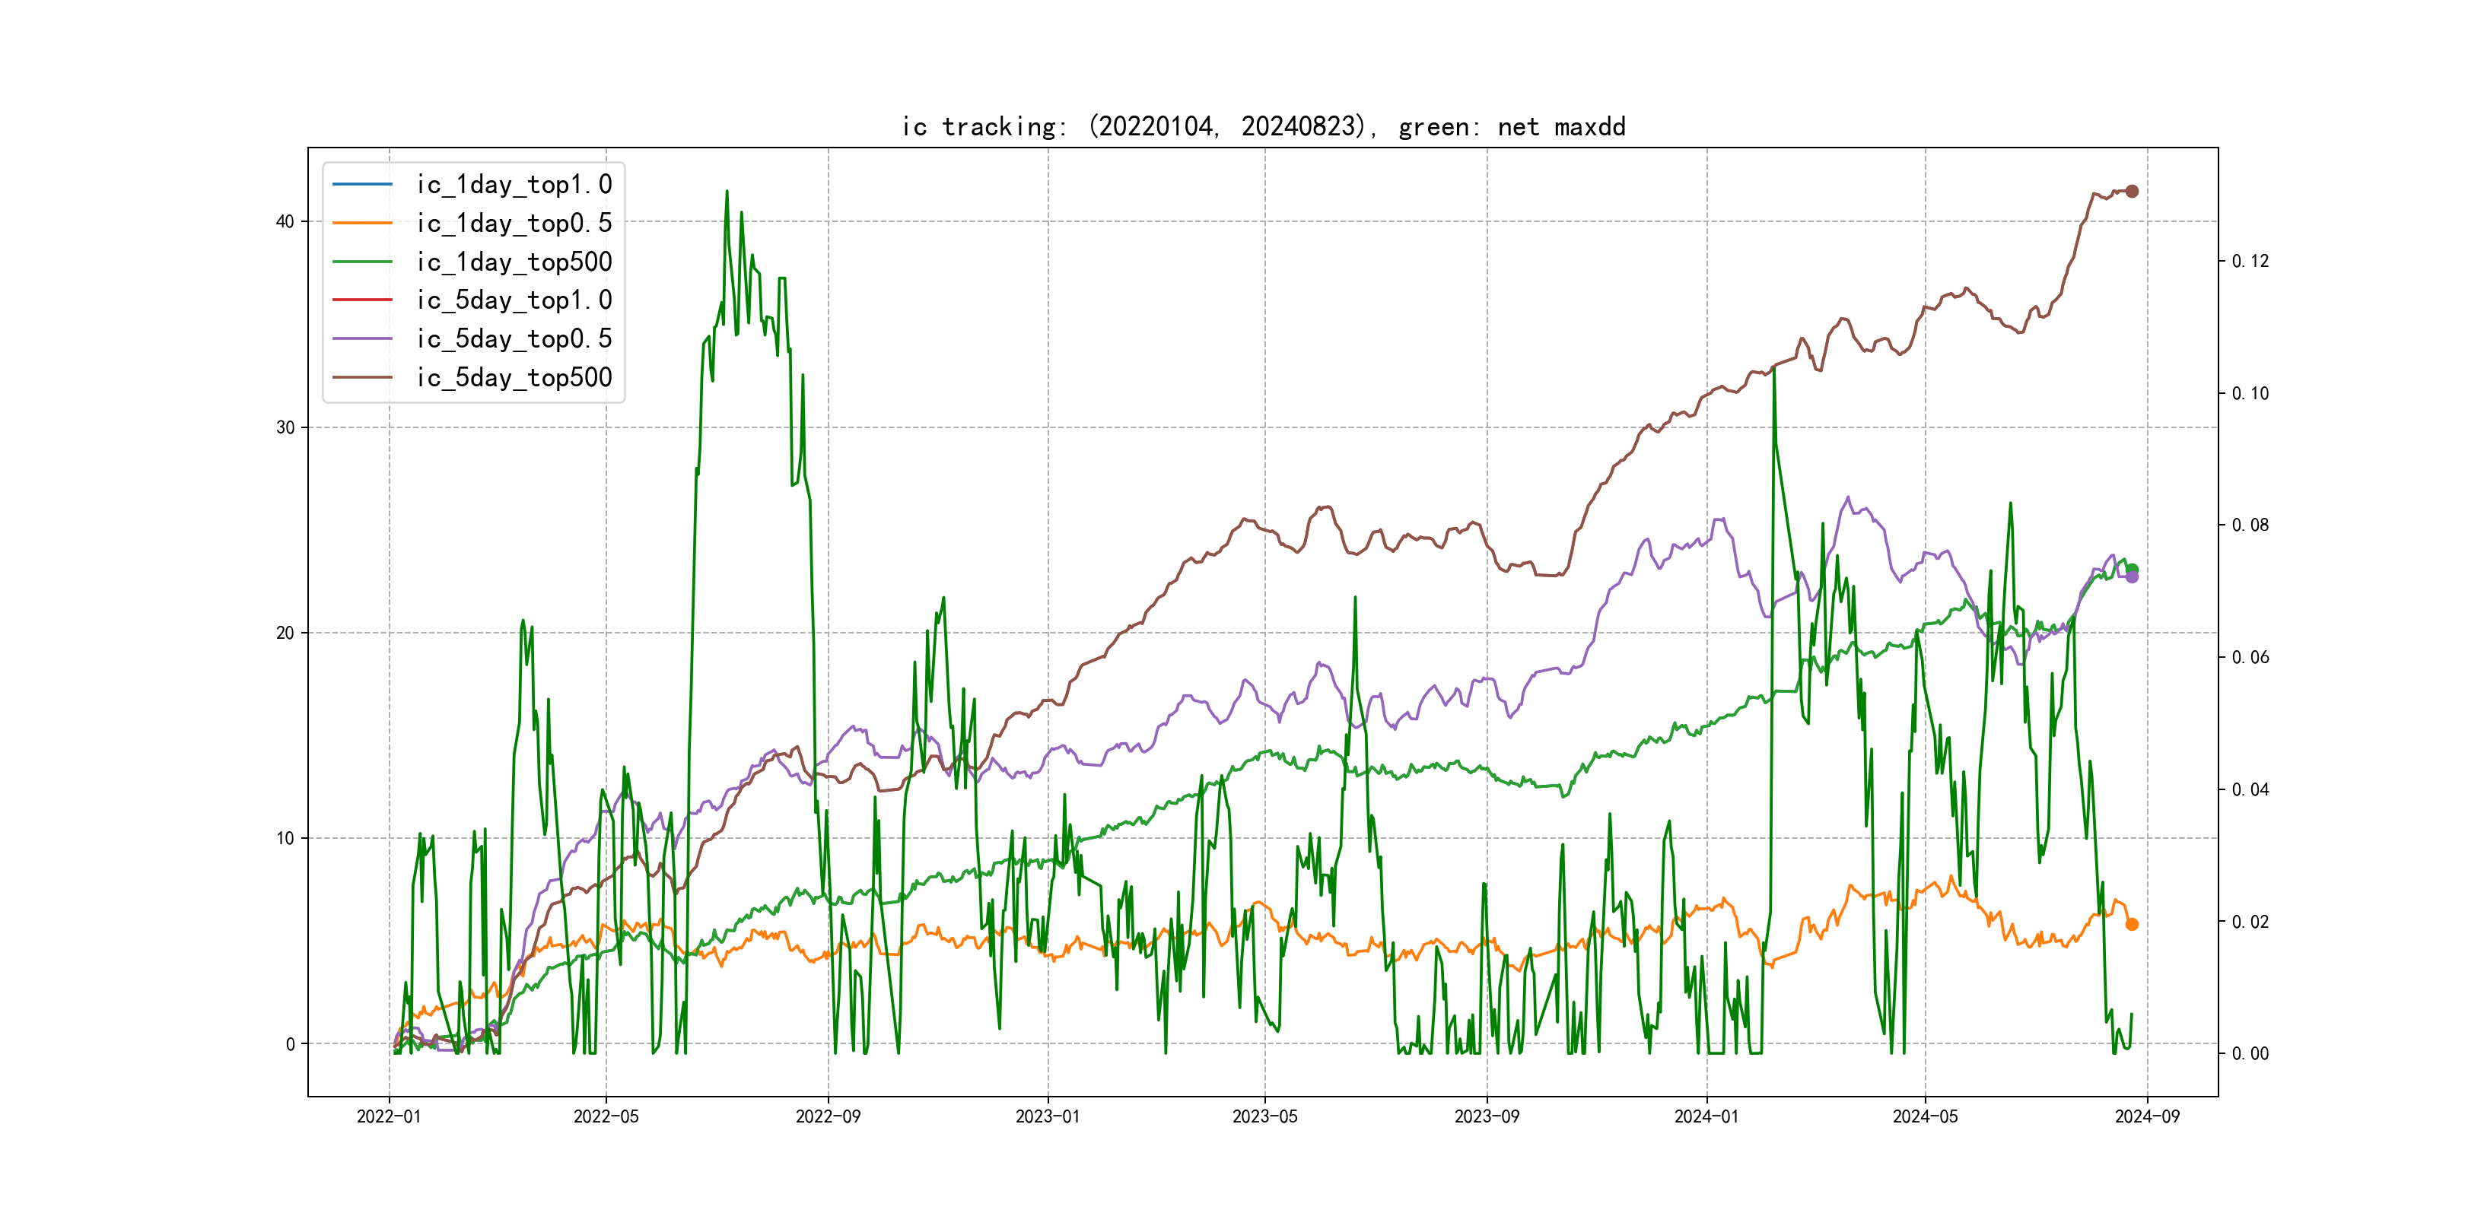Click the red legend line swatch
The height and width of the screenshot is (1232, 2465).
tap(361, 300)
